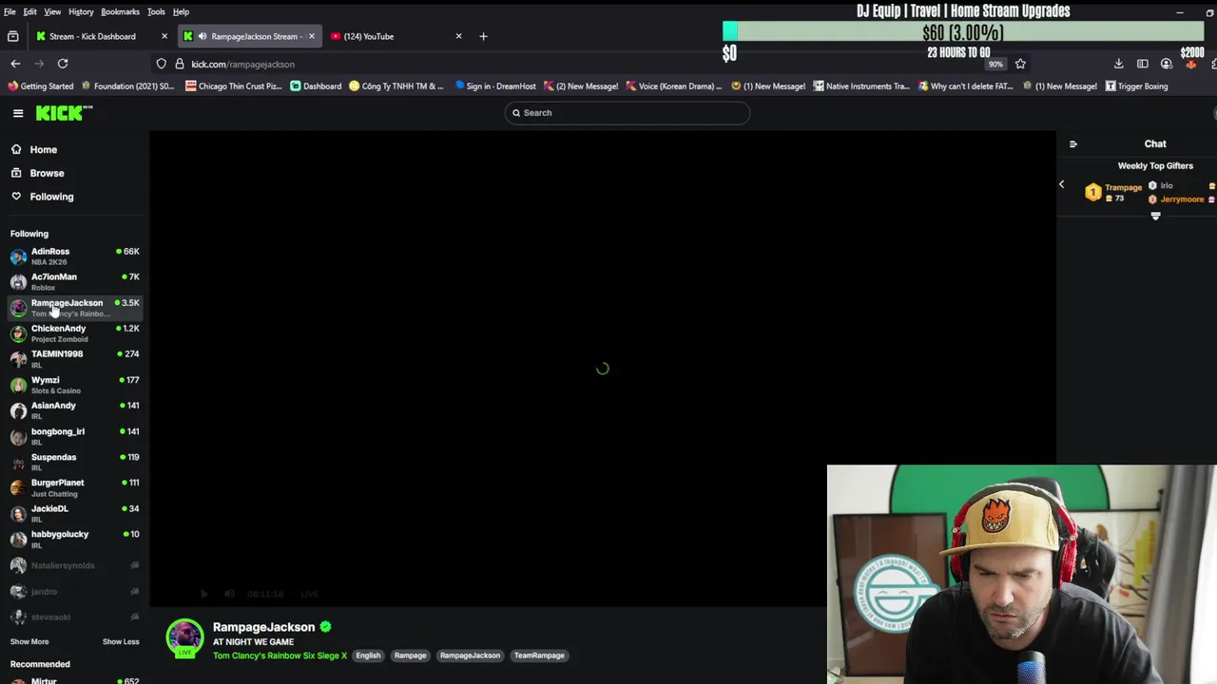Screen dimensions: 1217x684
Task: Click the RampageJackson tag
Action: (x=470, y=655)
